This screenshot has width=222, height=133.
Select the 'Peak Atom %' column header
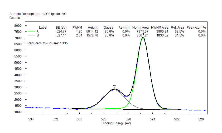point(196,28)
